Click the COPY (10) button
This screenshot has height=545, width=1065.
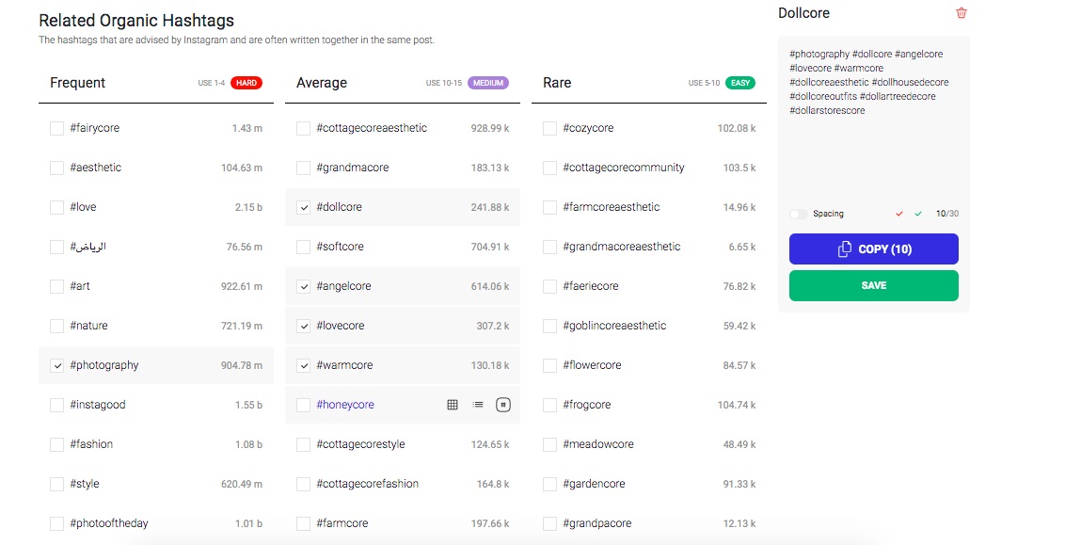(x=873, y=248)
